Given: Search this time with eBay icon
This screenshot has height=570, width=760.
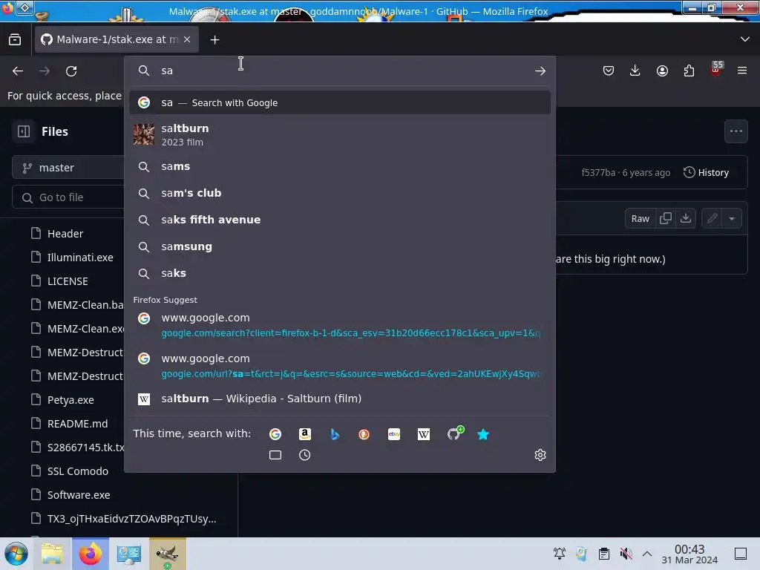Looking at the screenshot, I should [394, 433].
